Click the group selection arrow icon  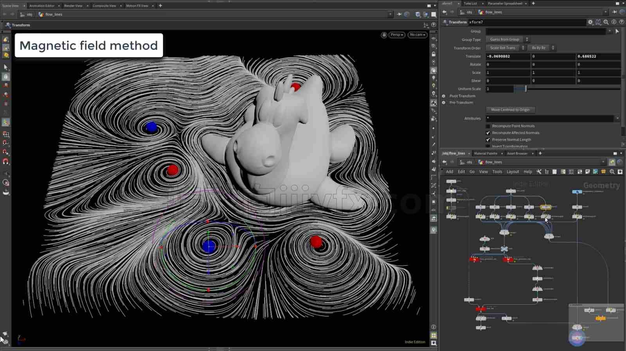617,31
